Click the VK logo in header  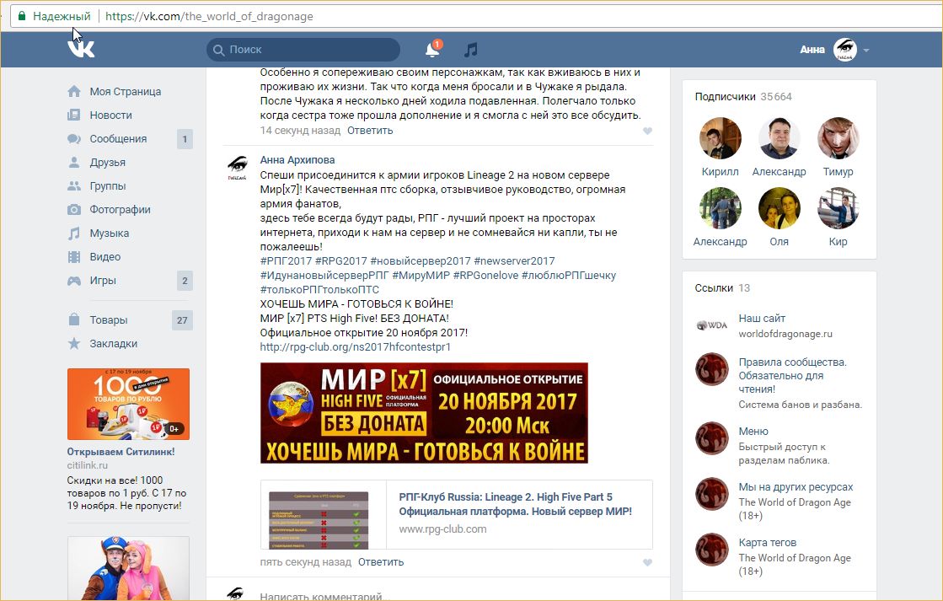point(81,49)
